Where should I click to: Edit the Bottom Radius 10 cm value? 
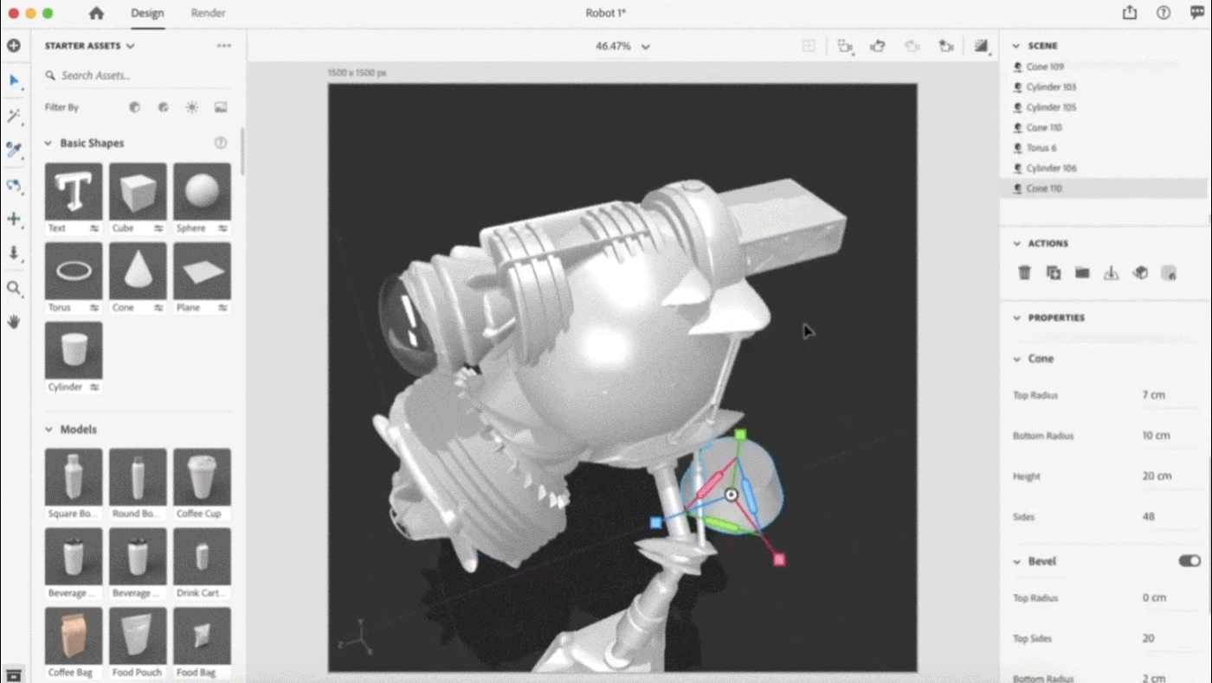click(1156, 436)
